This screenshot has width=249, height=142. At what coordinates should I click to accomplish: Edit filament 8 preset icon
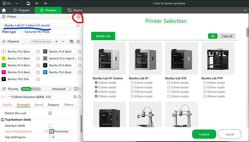click(x=79, y=72)
